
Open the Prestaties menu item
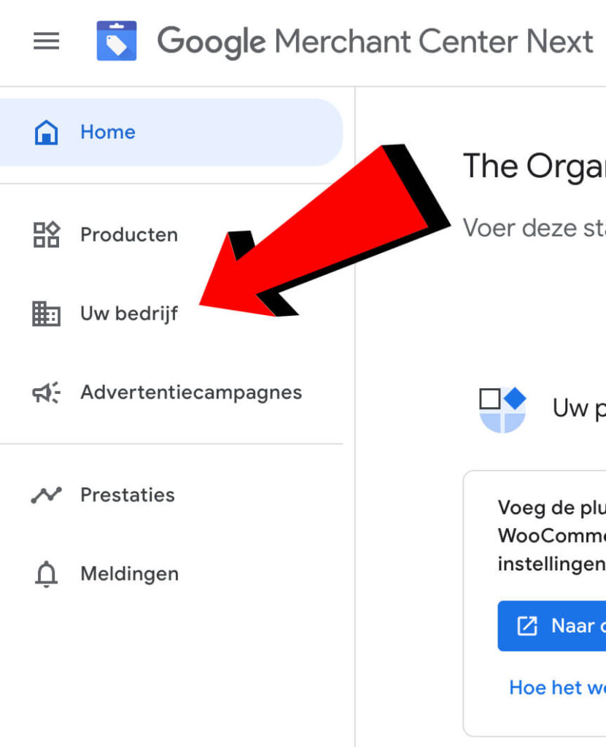[128, 495]
